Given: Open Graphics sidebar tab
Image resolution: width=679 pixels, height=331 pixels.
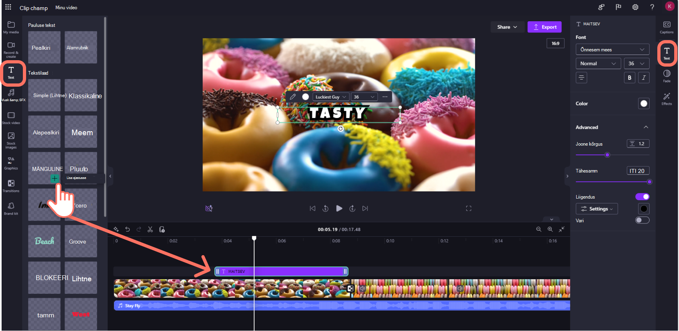Looking at the screenshot, I should pyautogui.click(x=11, y=163).
